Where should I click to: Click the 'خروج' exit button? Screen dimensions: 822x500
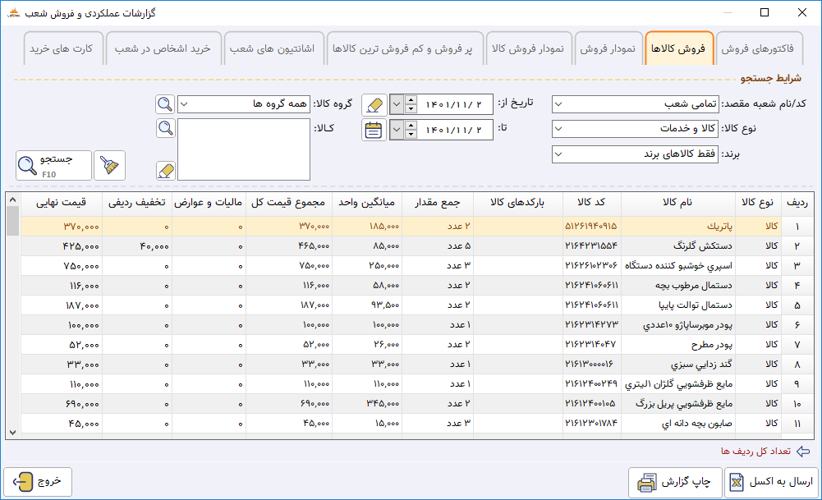point(38,482)
